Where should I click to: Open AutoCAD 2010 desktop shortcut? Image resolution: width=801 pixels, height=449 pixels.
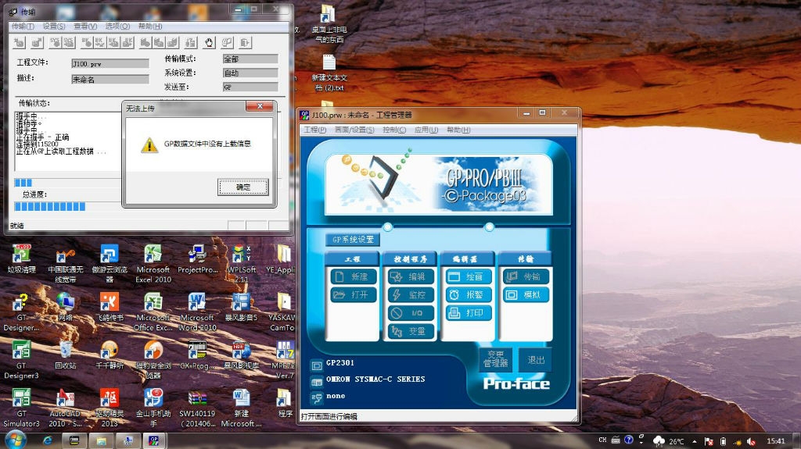click(65, 408)
